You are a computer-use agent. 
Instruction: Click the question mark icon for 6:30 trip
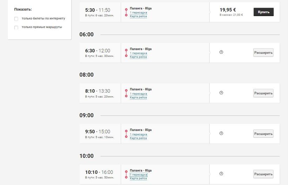(x=221, y=52)
